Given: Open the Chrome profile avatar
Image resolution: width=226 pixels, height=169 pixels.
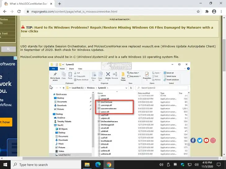Looking at the screenshot, I should click(x=214, y=11).
